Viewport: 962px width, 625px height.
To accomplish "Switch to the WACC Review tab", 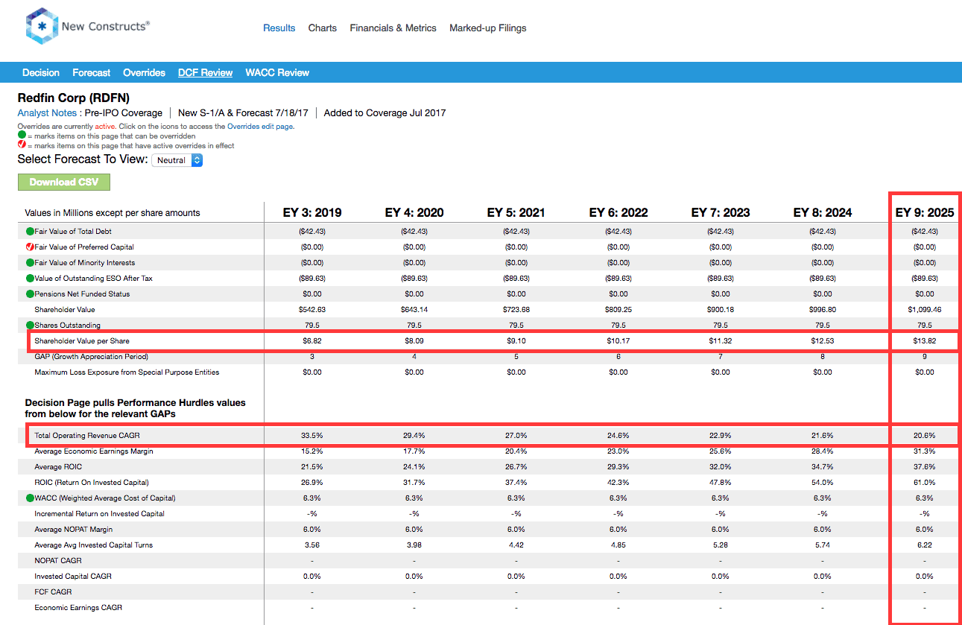I will tap(277, 72).
